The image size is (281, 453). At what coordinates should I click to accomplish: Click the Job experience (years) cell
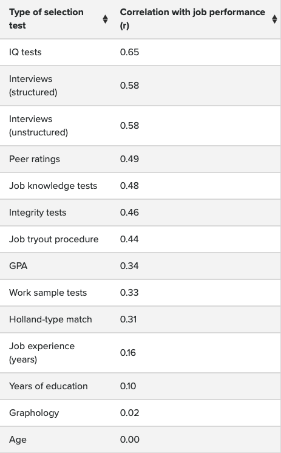[x=42, y=353]
